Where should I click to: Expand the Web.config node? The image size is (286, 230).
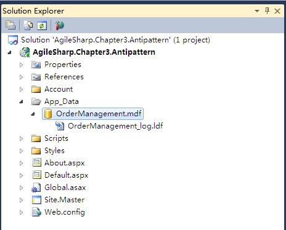(21, 212)
